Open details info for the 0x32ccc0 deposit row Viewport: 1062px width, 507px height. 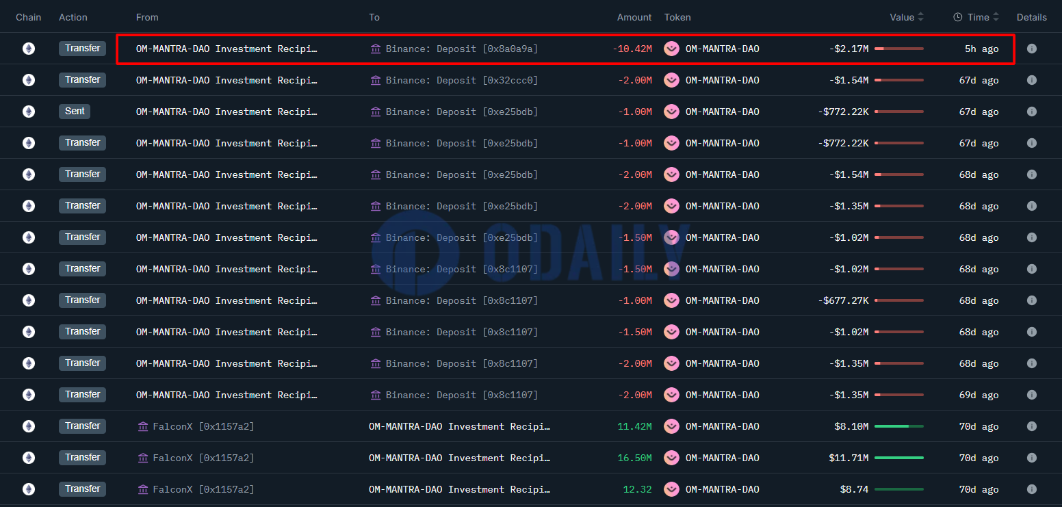(x=1031, y=80)
